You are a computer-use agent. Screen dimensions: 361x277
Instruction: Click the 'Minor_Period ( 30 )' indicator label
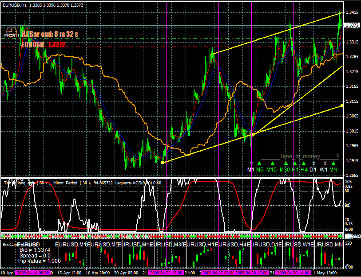71,183
